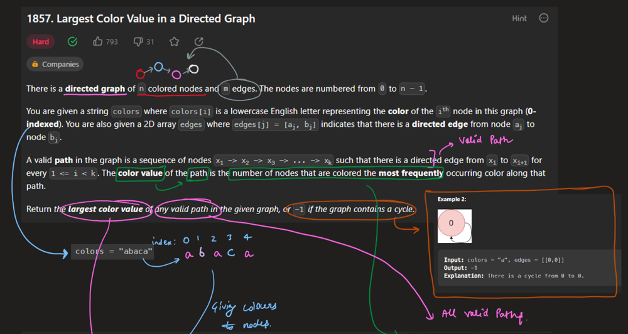Click the lock icon on Companies tag
This screenshot has width=628, height=334.
35,64
